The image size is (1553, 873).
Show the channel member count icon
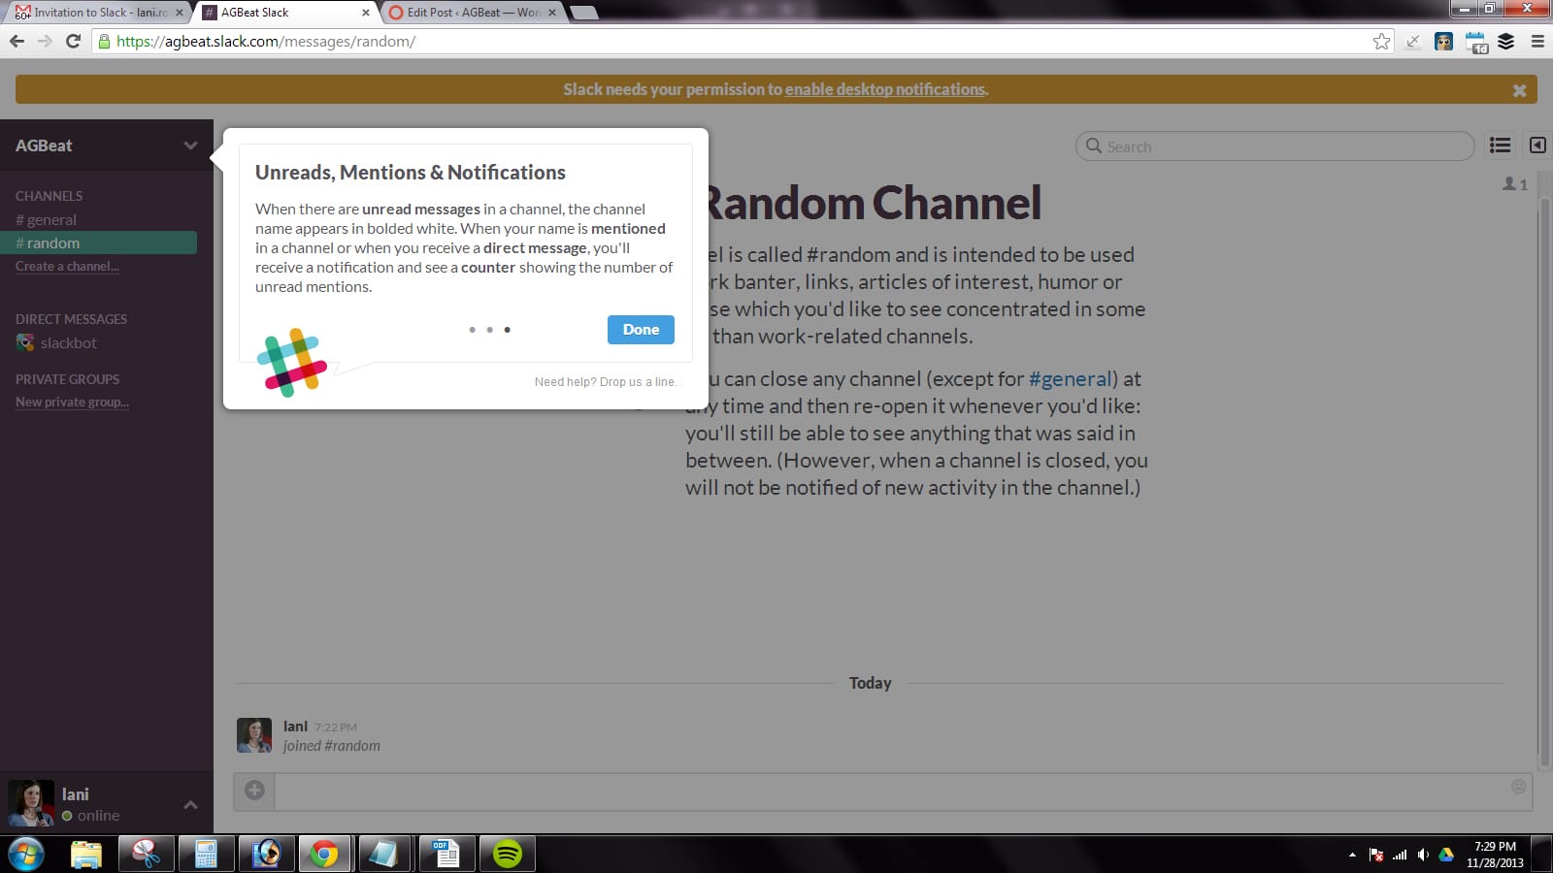pos(1514,183)
